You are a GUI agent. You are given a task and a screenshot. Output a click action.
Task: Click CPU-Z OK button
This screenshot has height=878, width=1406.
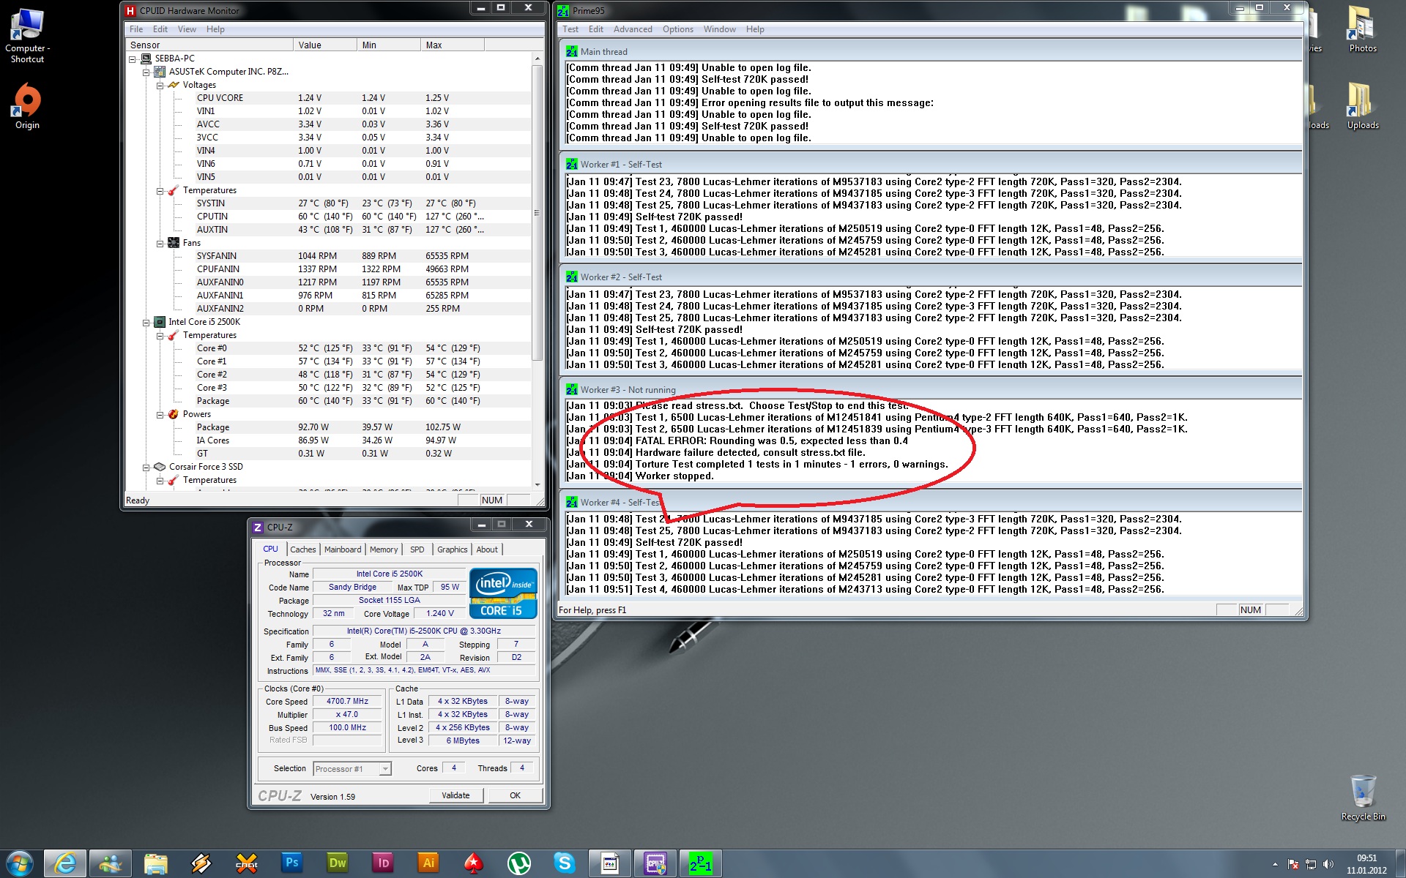516,795
